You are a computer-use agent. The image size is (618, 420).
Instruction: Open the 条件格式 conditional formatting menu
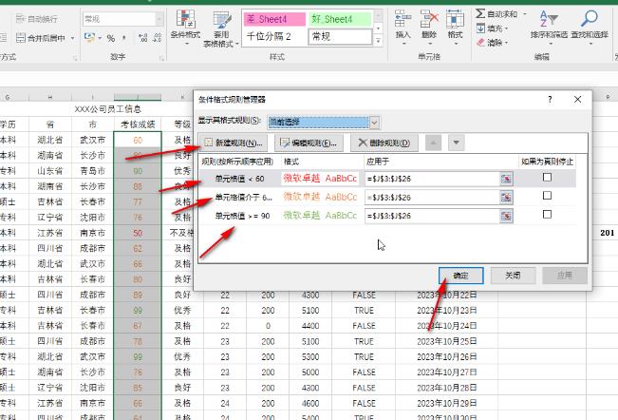pos(185,27)
